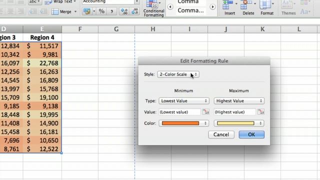Open the Insert dropdown arrow

(236, 3)
